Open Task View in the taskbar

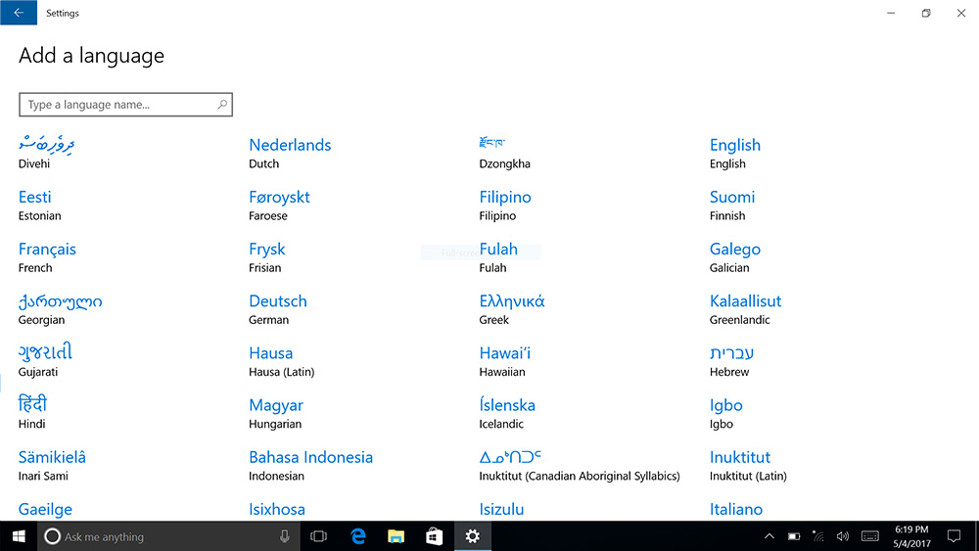pyautogui.click(x=318, y=536)
